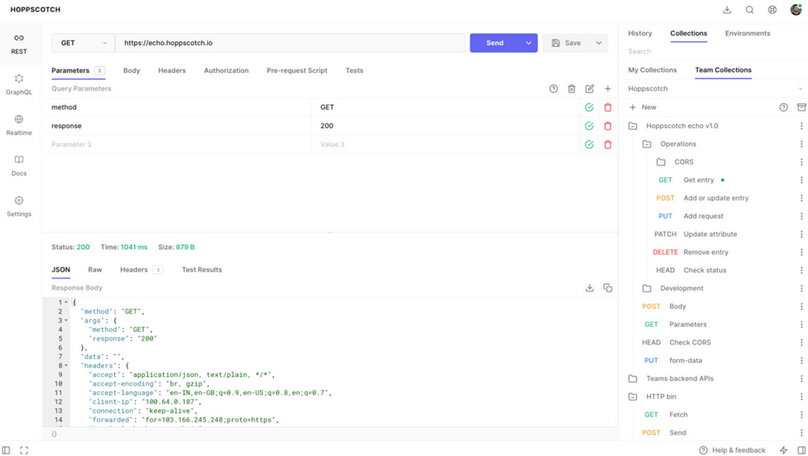808x456 pixels.
Task: Copy the response body
Action: click(608, 288)
